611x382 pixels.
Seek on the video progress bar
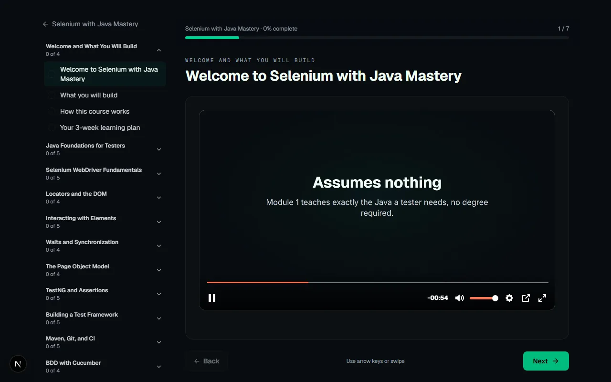pyautogui.click(x=378, y=282)
